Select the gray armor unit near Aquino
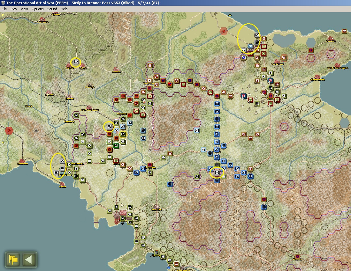This screenshot has height=271, width=351. tap(76, 62)
